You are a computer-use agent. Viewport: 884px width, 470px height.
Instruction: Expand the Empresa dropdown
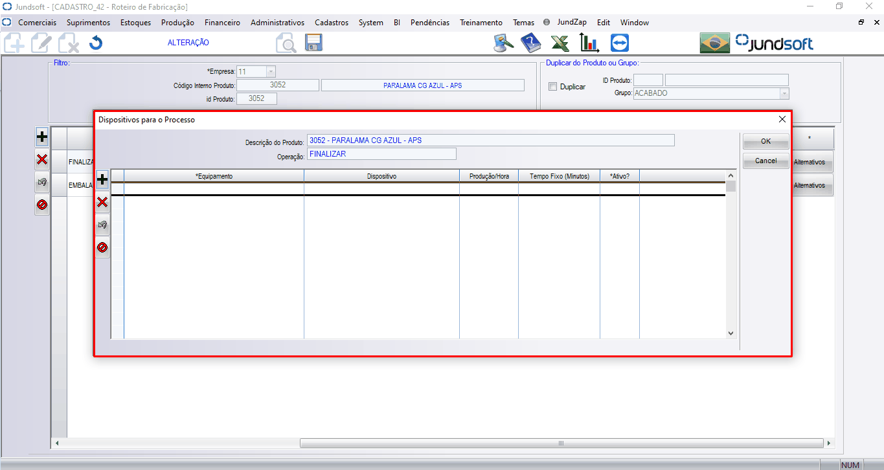(271, 72)
